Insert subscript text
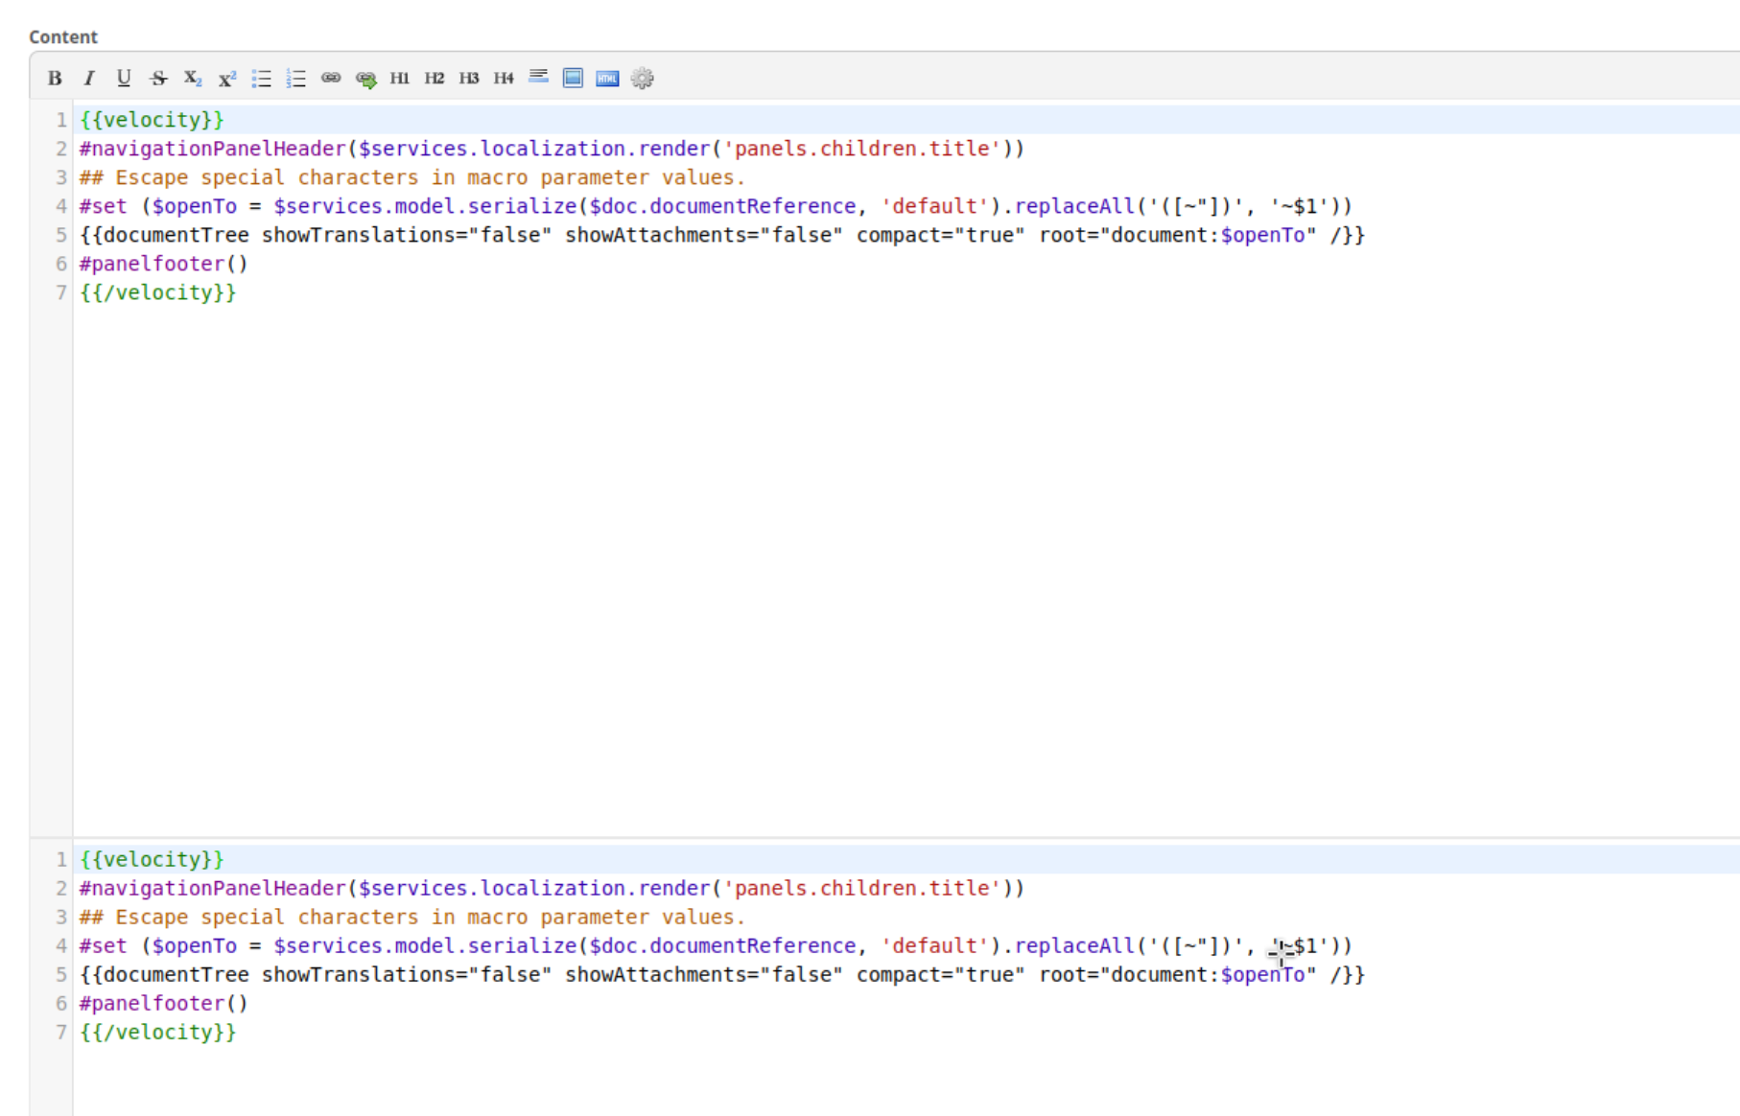The image size is (1740, 1116). (x=193, y=79)
